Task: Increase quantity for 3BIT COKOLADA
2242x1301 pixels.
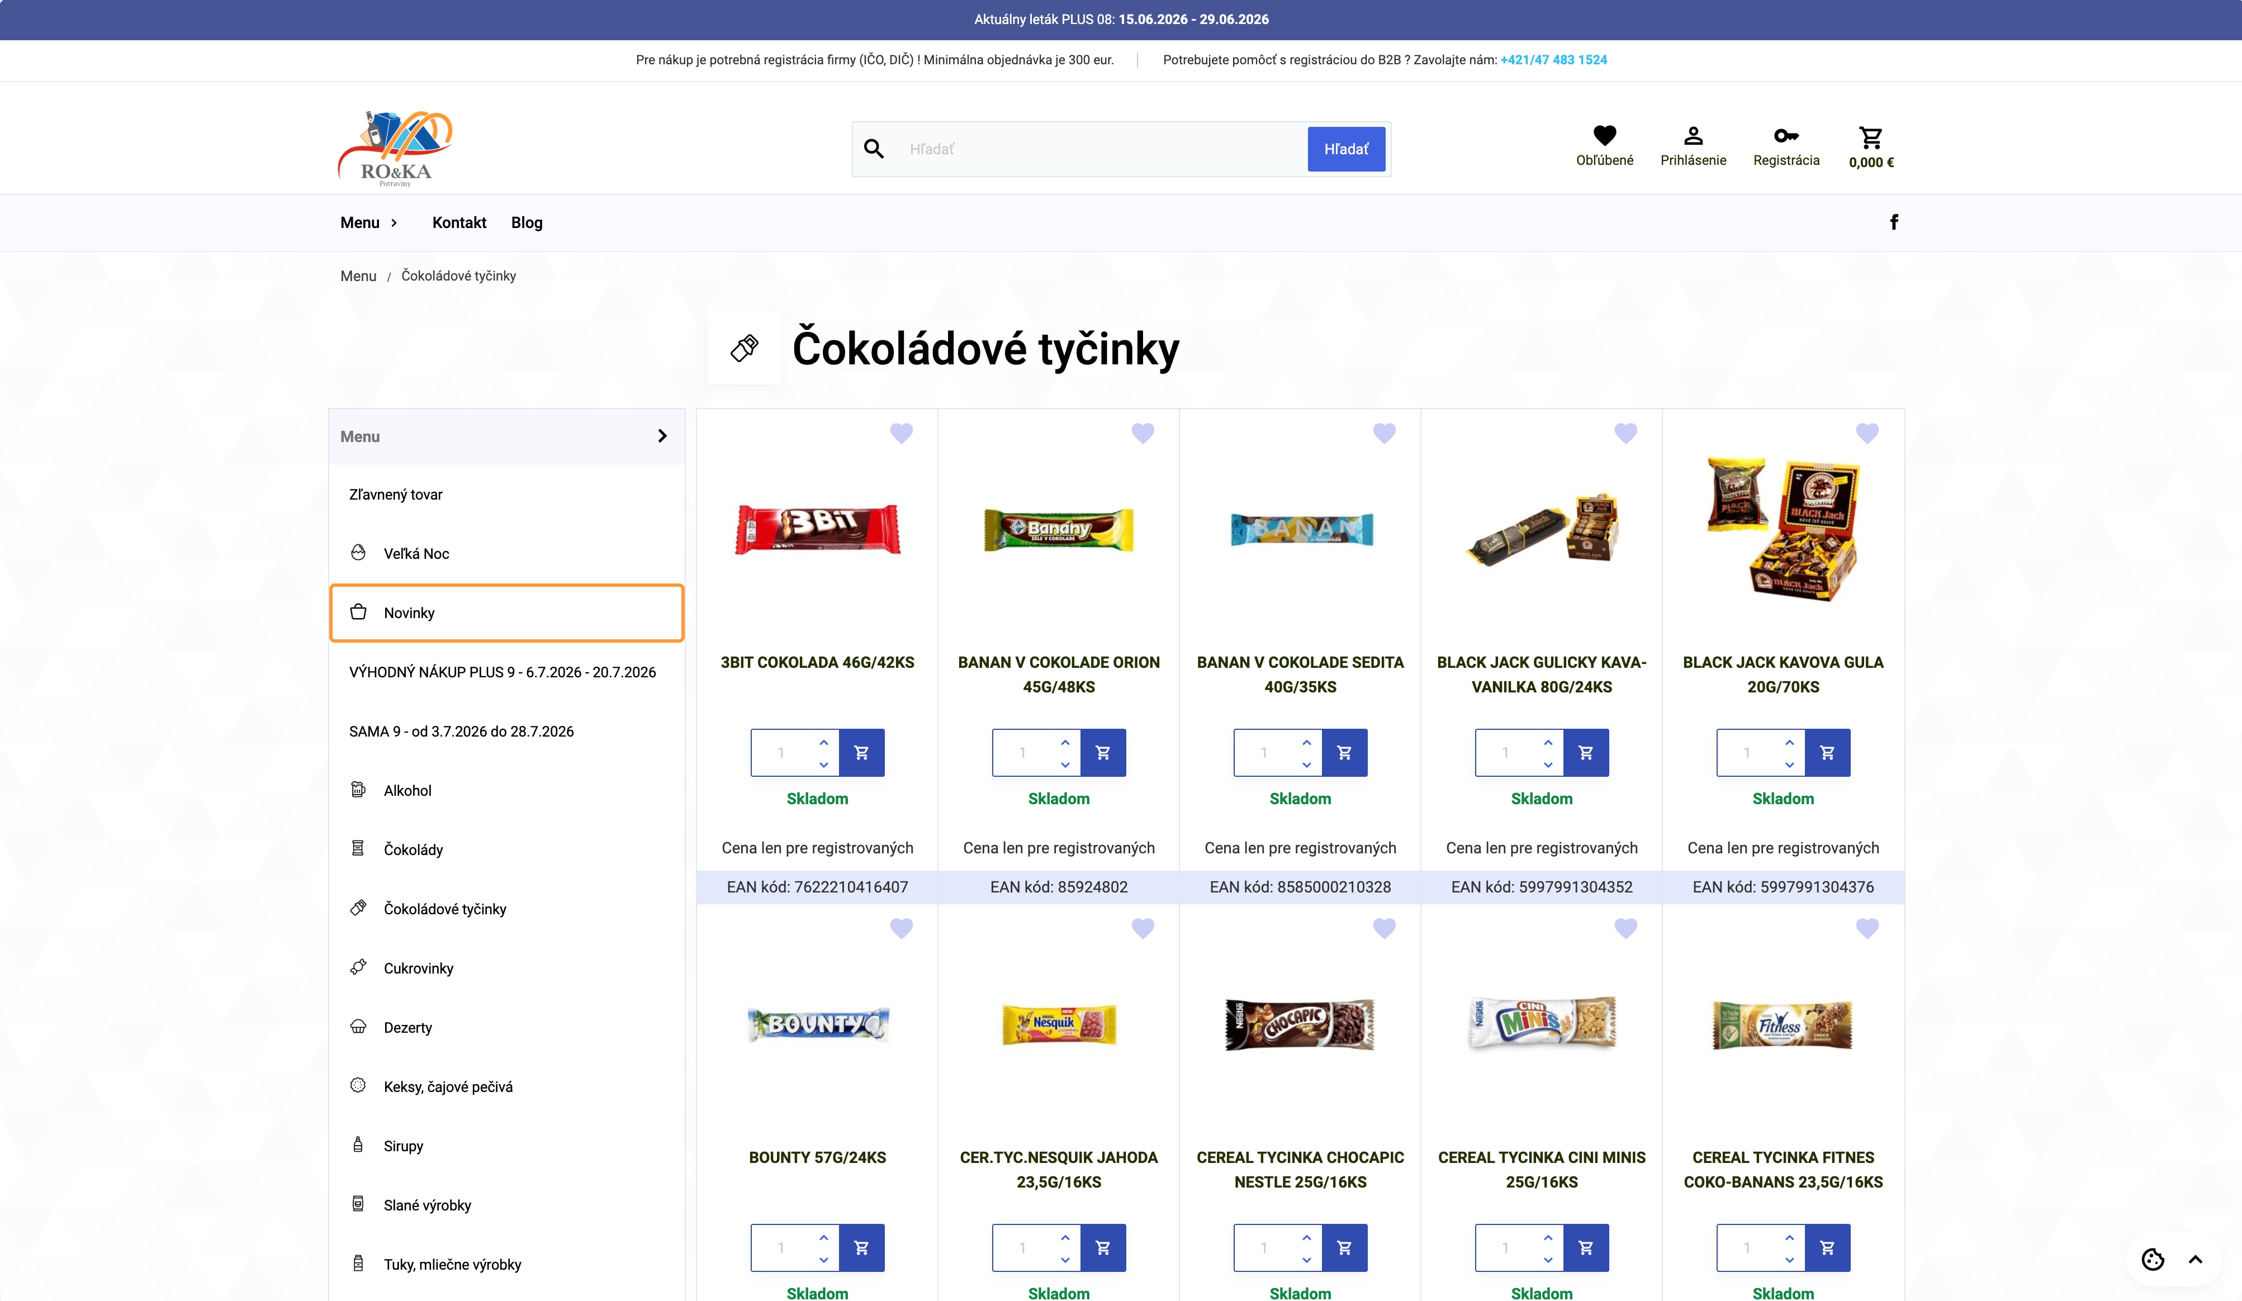Action: click(824, 742)
